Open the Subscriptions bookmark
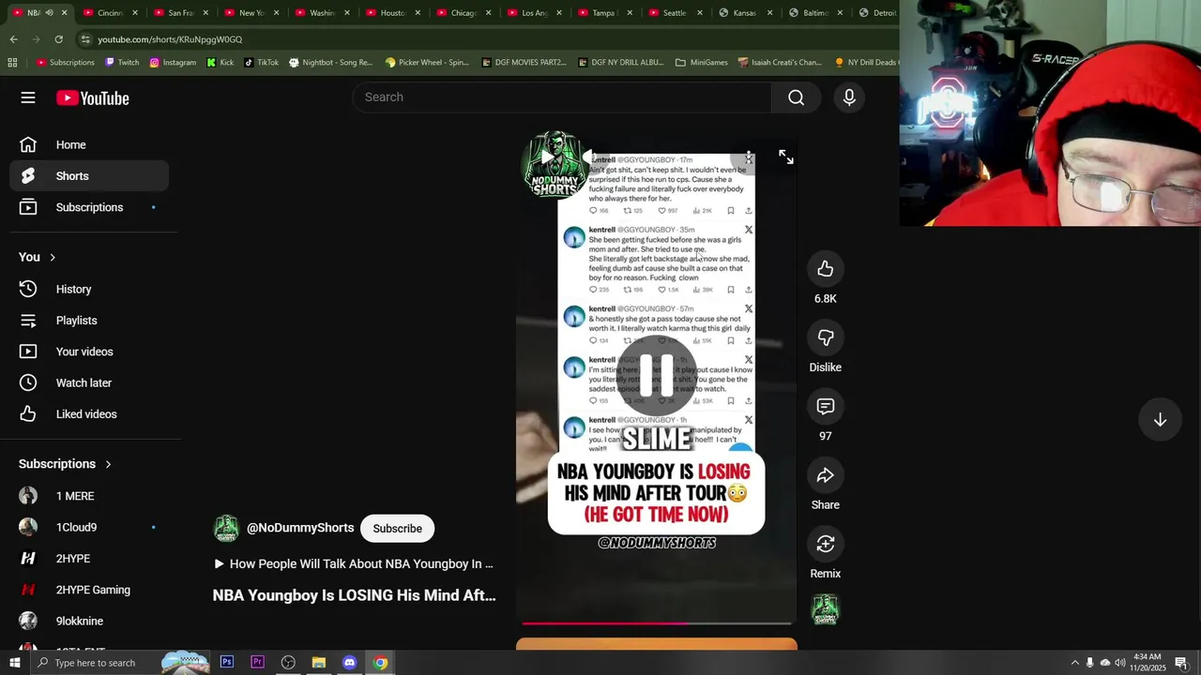1201x675 pixels. [66, 62]
